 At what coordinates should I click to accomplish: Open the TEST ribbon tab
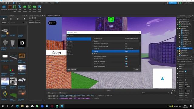coord(42,3)
